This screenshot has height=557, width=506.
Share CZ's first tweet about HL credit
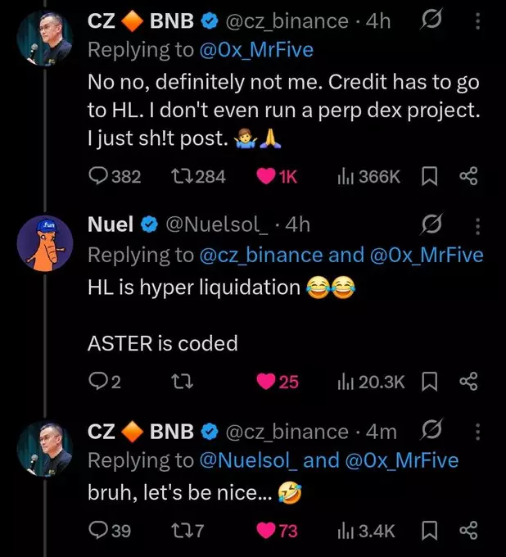pyautogui.click(x=468, y=176)
